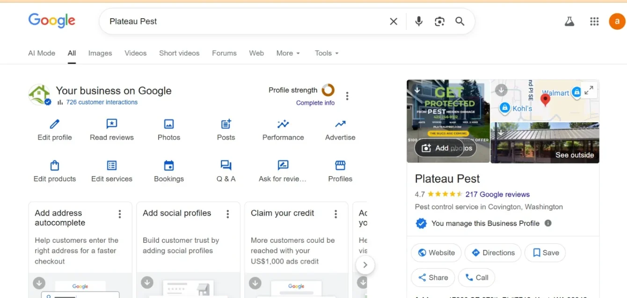
Task: Click the Share button
Action: (x=433, y=277)
